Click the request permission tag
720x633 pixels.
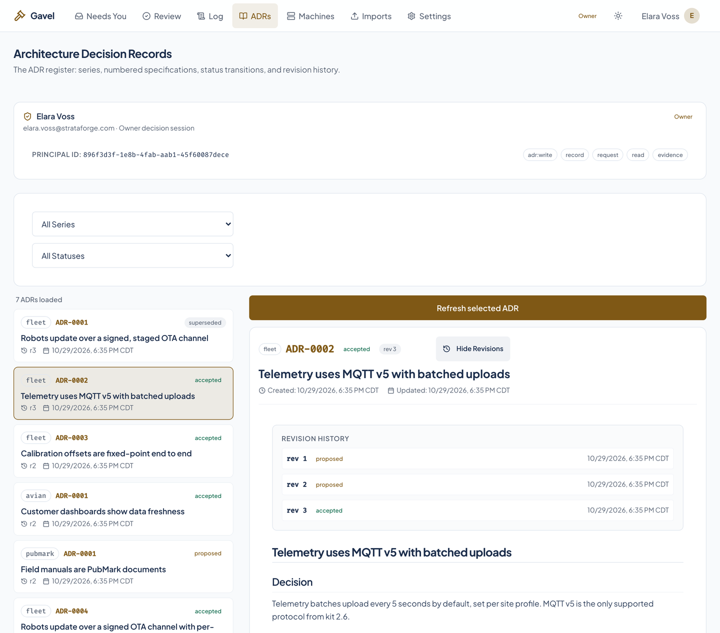click(607, 155)
